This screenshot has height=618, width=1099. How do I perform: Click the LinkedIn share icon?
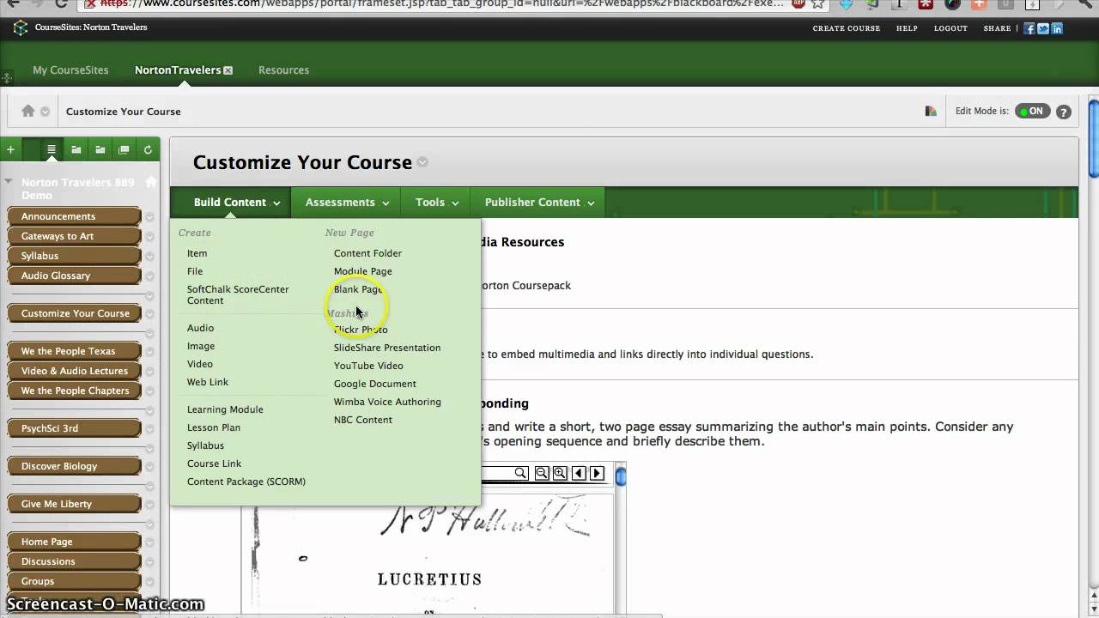pyautogui.click(x=1057, y=28)
